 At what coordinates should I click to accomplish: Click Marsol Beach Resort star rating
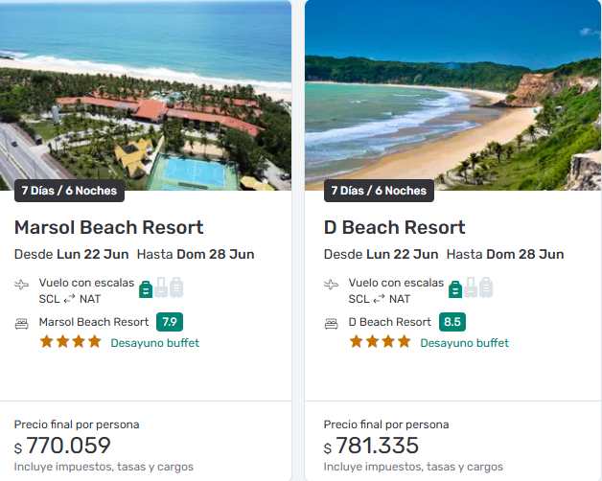click(x=70, y=341)
